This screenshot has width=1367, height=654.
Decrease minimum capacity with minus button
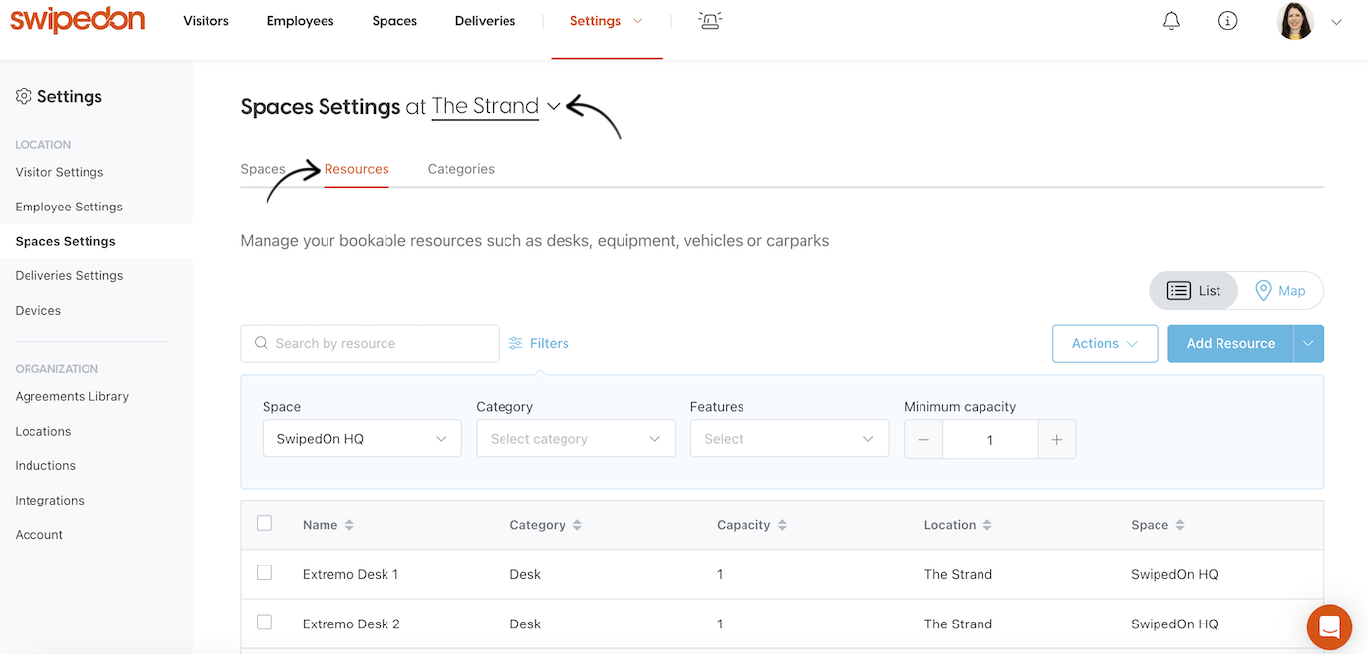[x=923, y=440]
